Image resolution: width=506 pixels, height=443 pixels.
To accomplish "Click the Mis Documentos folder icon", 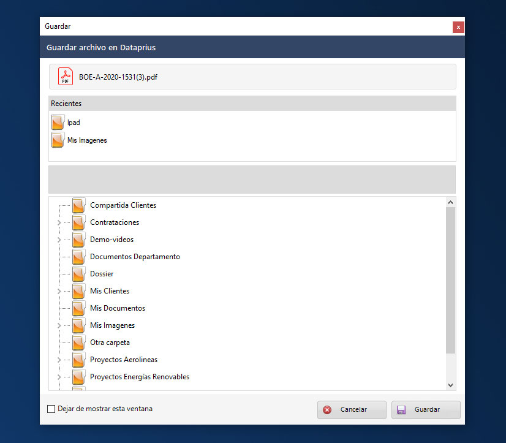I will (79, 308).
